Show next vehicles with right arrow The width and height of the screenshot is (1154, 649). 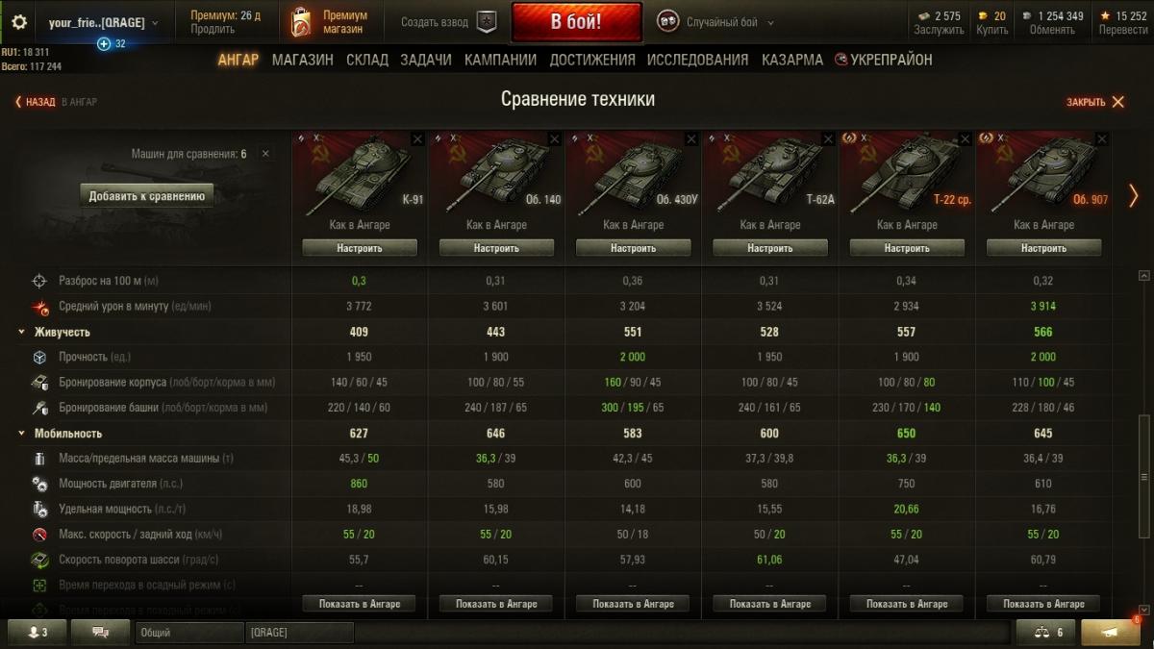1133,196
